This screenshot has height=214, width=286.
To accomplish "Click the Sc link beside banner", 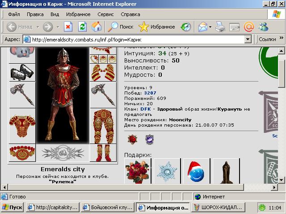I will coord(275,136).
